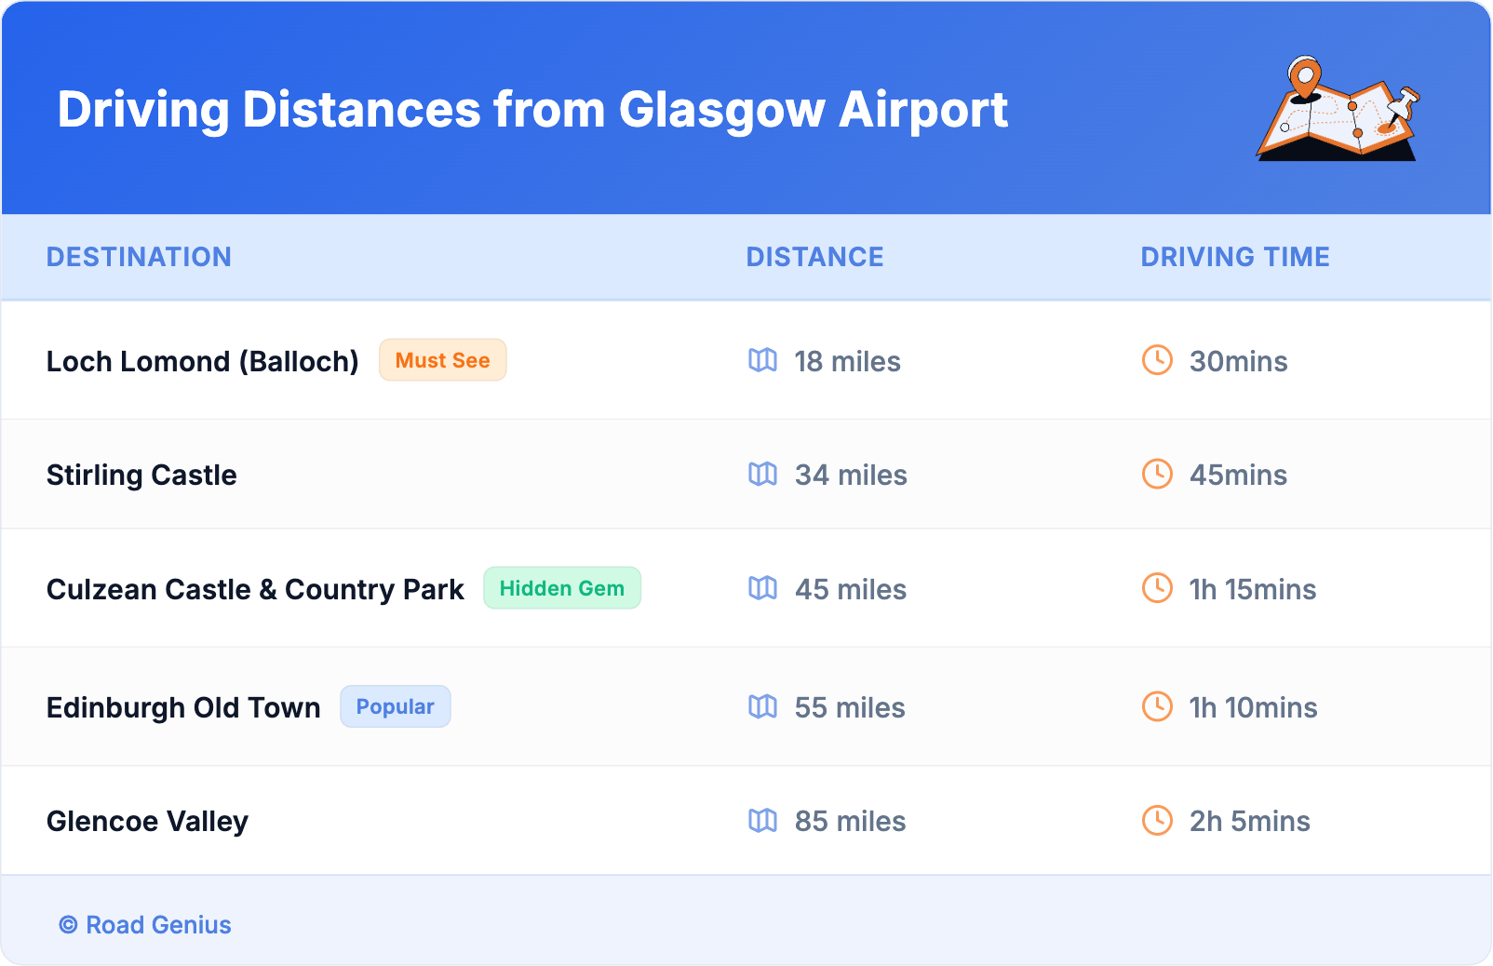Click the Must See badge
Viewport: 1493px width, 966px height.
442,360
